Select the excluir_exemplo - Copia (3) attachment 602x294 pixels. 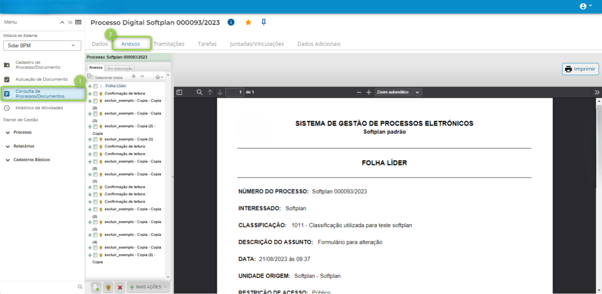(129, 140)
